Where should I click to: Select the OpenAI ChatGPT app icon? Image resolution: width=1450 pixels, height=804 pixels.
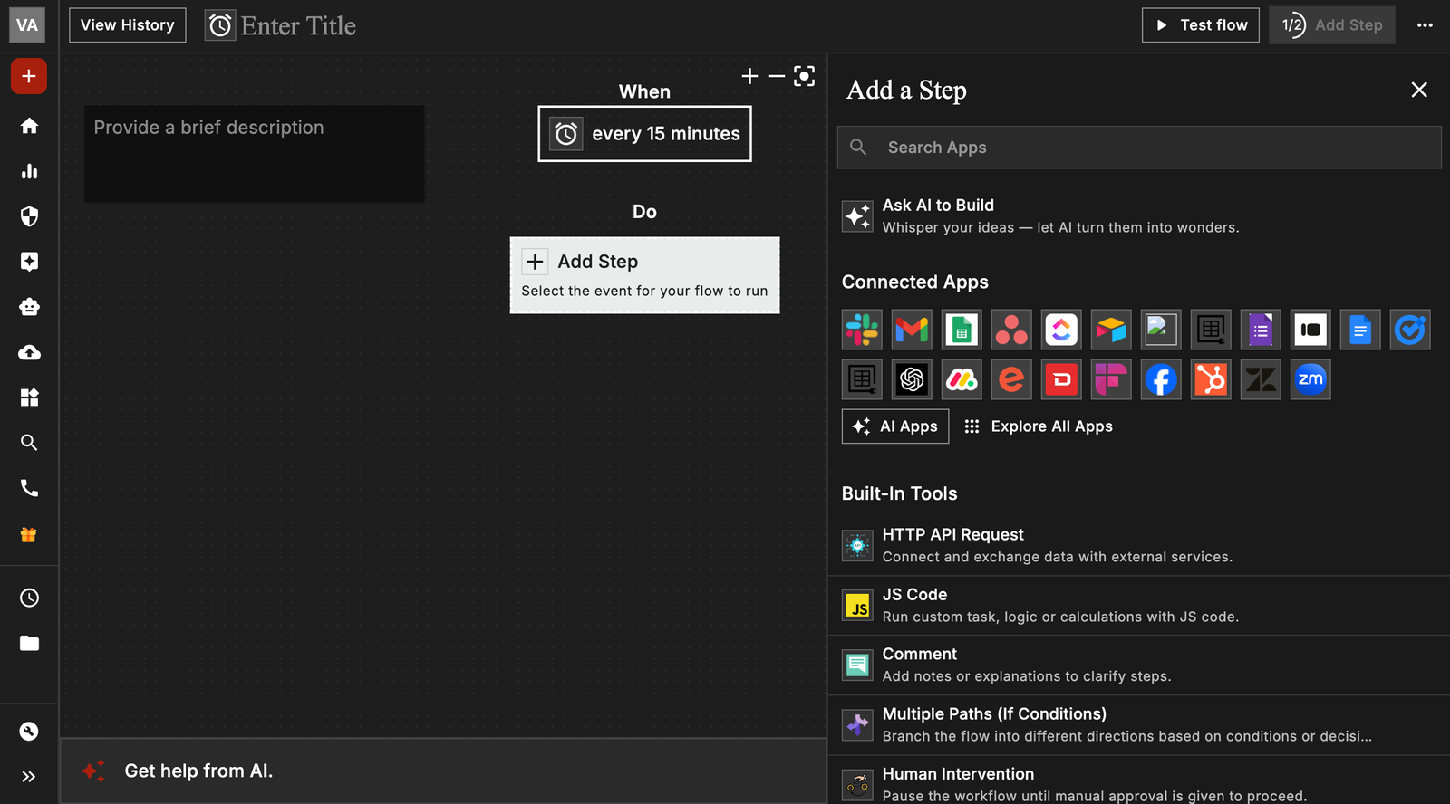(912, 379)
